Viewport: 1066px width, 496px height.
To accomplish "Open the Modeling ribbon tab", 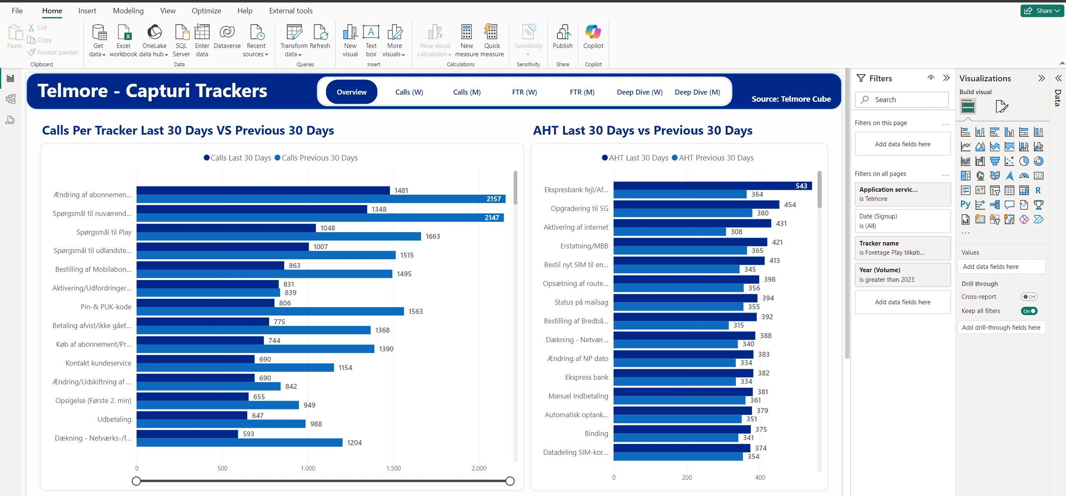I will click(128, 11).
